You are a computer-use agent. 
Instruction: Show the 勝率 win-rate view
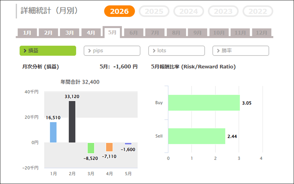[x=241, y=51]
